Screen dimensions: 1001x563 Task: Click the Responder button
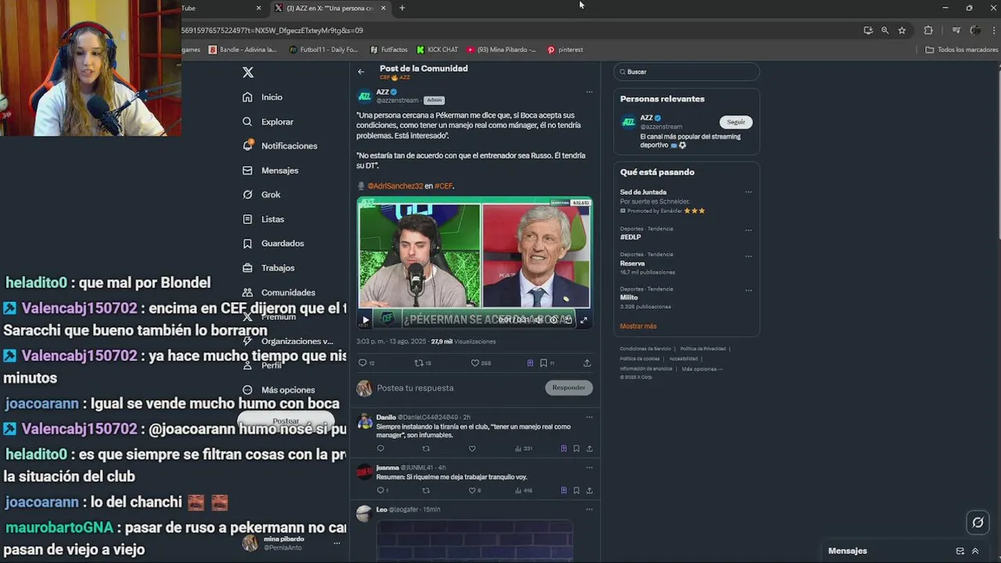point(569,388)
